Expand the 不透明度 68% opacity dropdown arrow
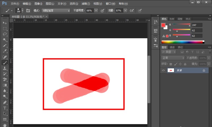The height and width of the screenshot is (127, 212). click(96, 11)
